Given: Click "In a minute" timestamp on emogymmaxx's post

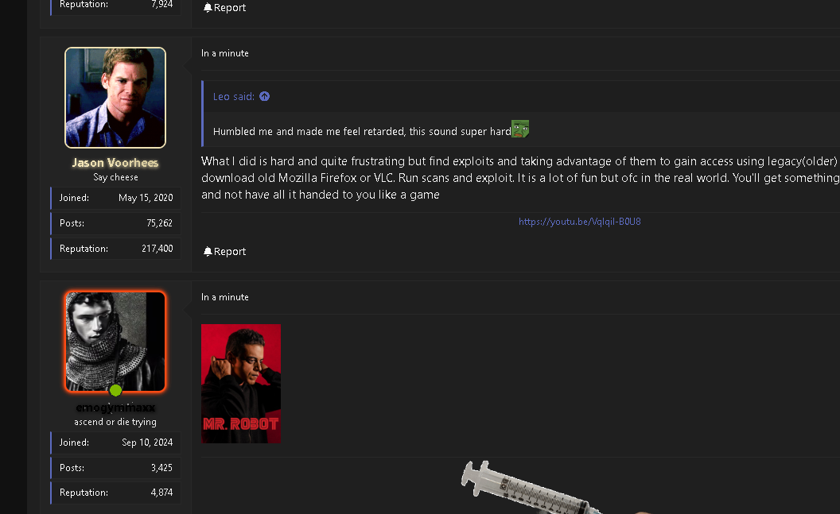Looking at the screenshot, I should coord(225,297).
